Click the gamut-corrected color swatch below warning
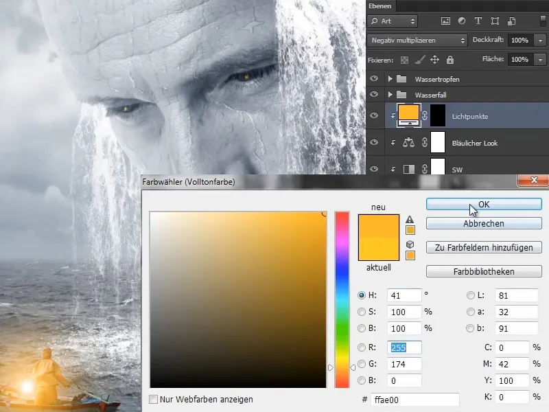The image size is (549, 412). (410, 230)
